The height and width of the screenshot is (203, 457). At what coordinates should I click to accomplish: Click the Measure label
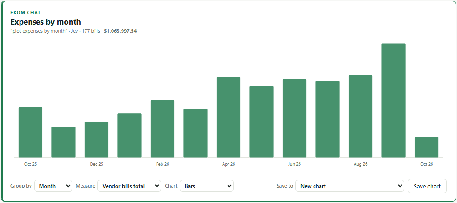(x=86, y=186)
